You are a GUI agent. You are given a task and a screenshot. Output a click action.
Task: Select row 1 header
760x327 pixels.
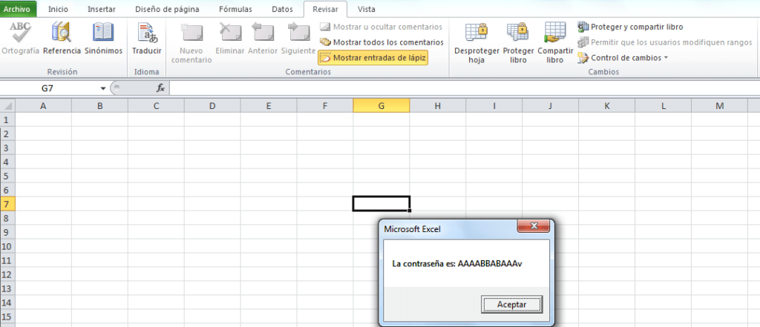pyautogui.click(x=7, y=119)
